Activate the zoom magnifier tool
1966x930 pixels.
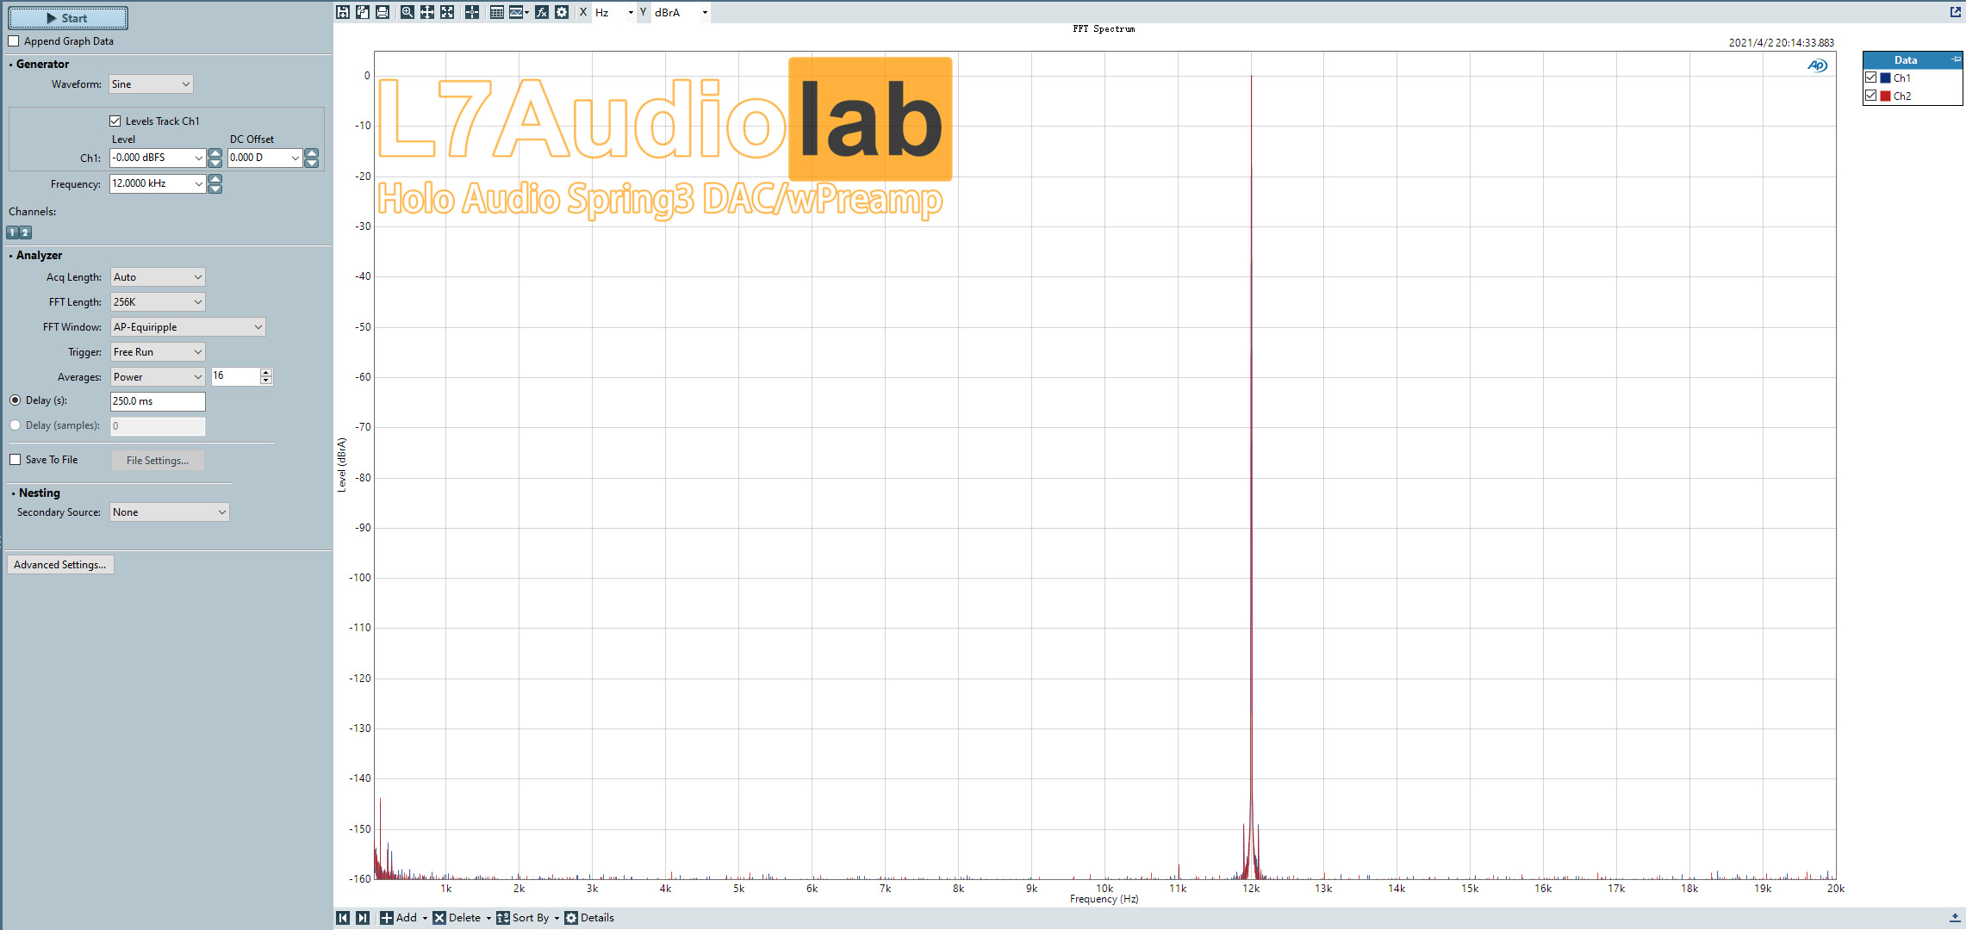pos(407,12)
